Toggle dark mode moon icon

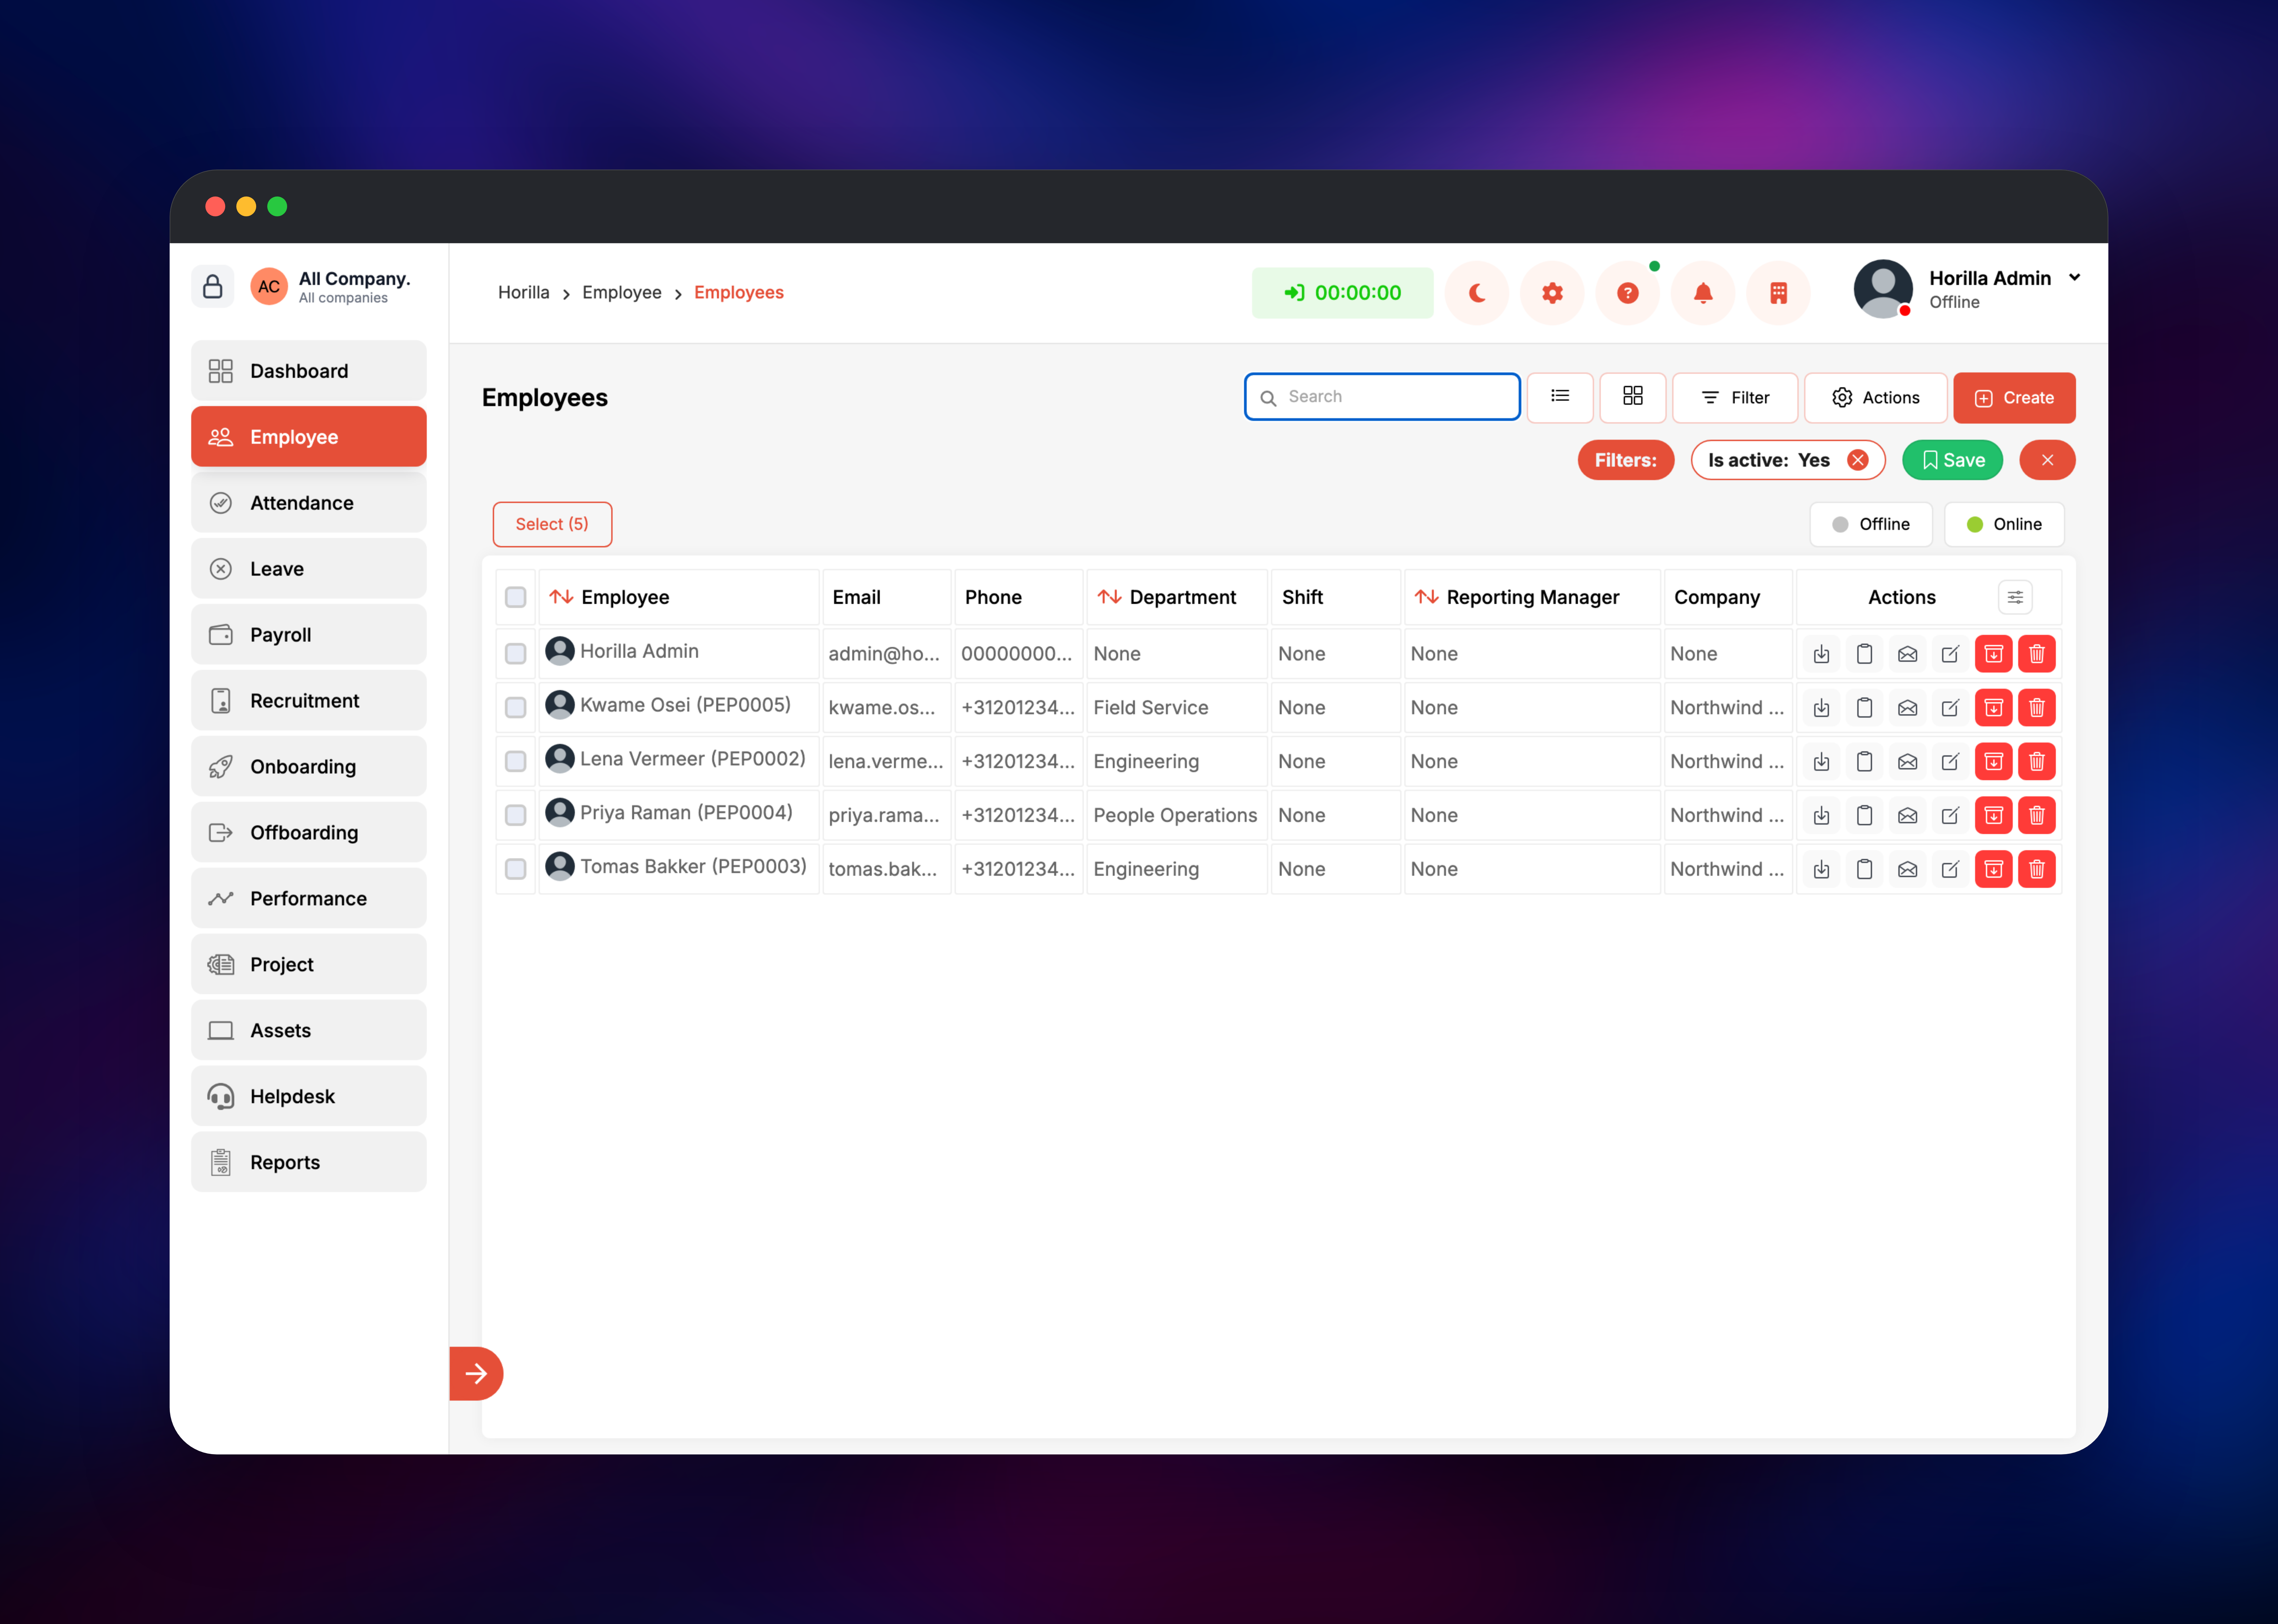(1477, 293)
